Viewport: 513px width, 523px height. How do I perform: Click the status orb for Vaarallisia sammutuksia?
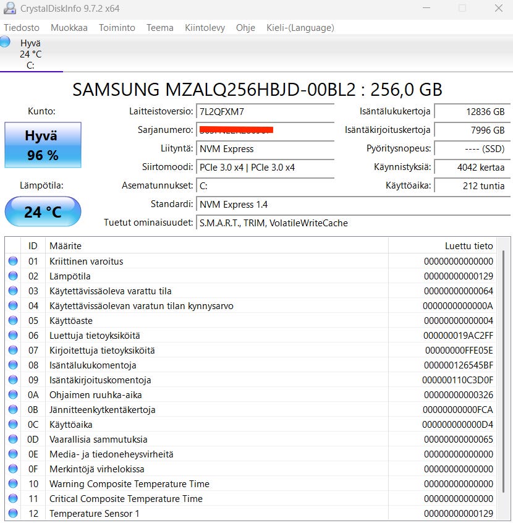(x=13, y=440)
